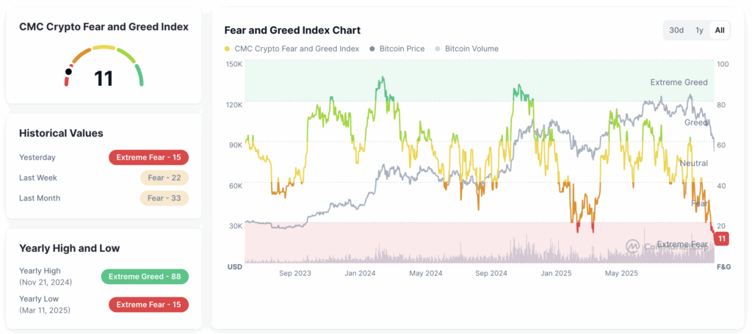Click the yellow Fear and Greed legend dot
The image size is (752, 334).
click(227, 49)
